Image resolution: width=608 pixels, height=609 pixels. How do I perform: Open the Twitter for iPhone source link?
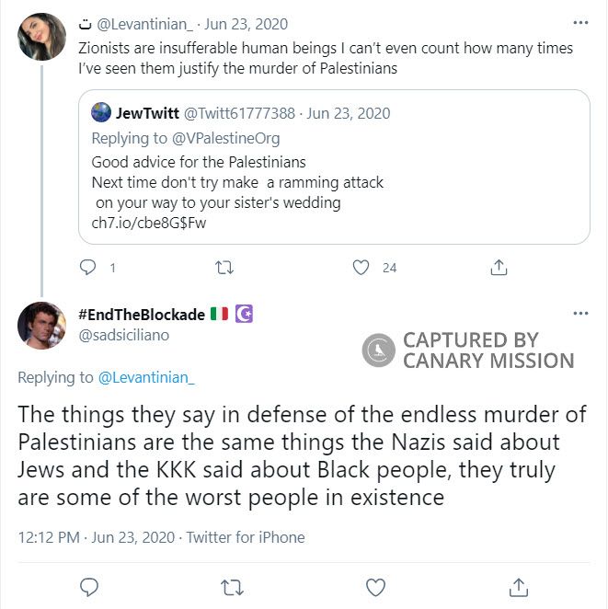[246, 537]
